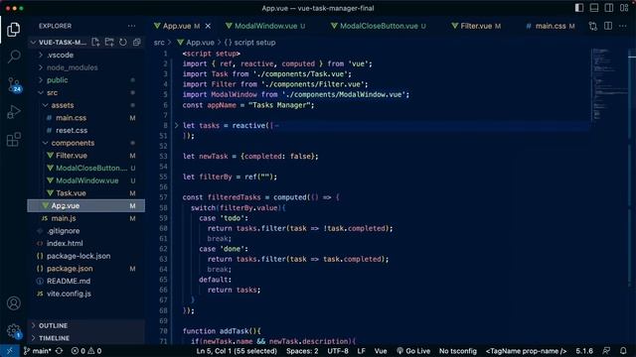The height and width of the screenshot is (357, 636).
Task: Start Go Live server
Action: [413, 351]
